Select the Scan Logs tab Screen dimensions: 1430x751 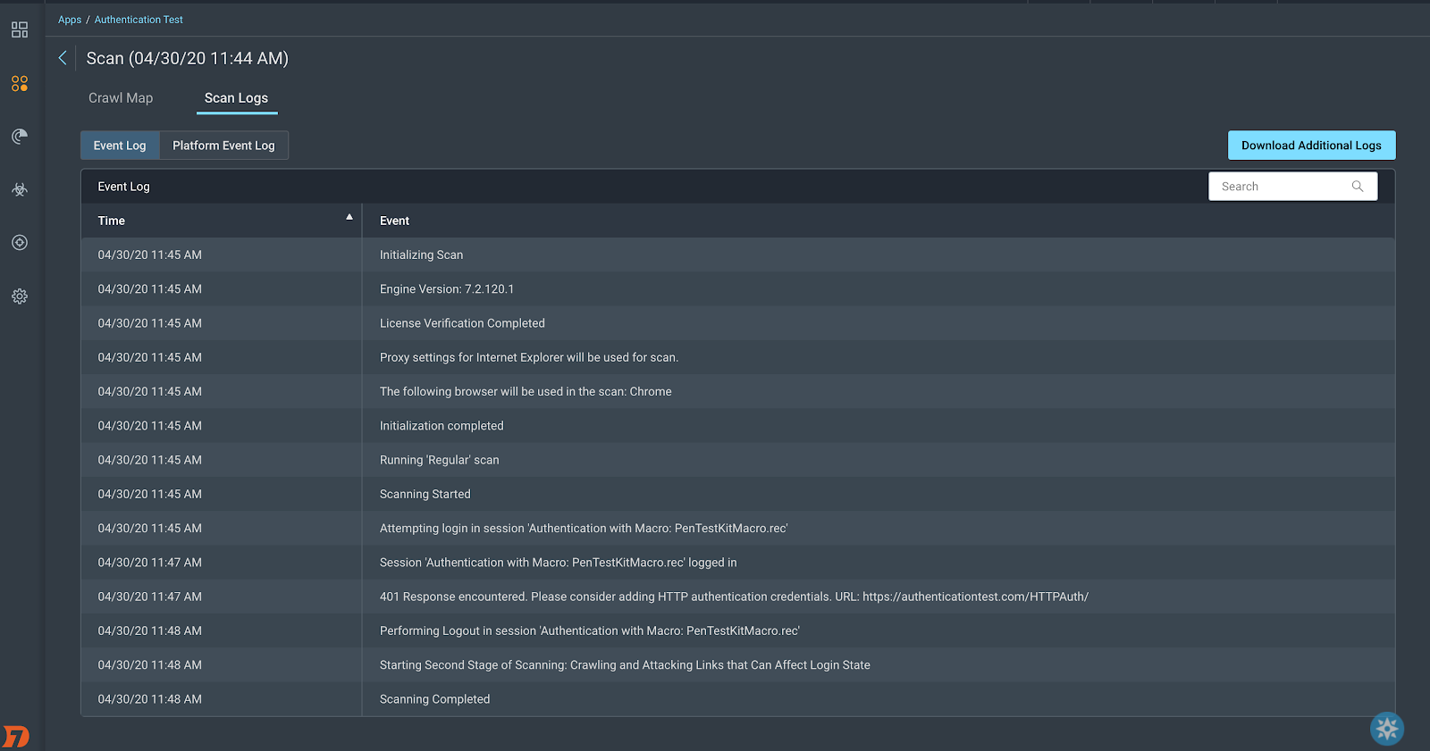coord(236,98)
